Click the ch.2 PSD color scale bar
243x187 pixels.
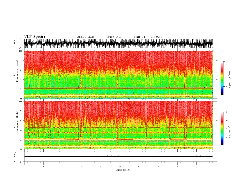pos(222,129)
